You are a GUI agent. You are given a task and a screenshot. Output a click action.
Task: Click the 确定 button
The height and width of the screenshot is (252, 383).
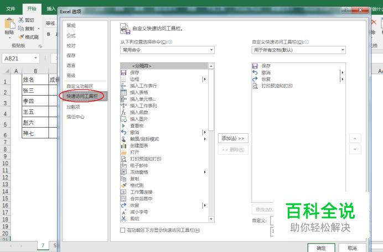[321, 248]
